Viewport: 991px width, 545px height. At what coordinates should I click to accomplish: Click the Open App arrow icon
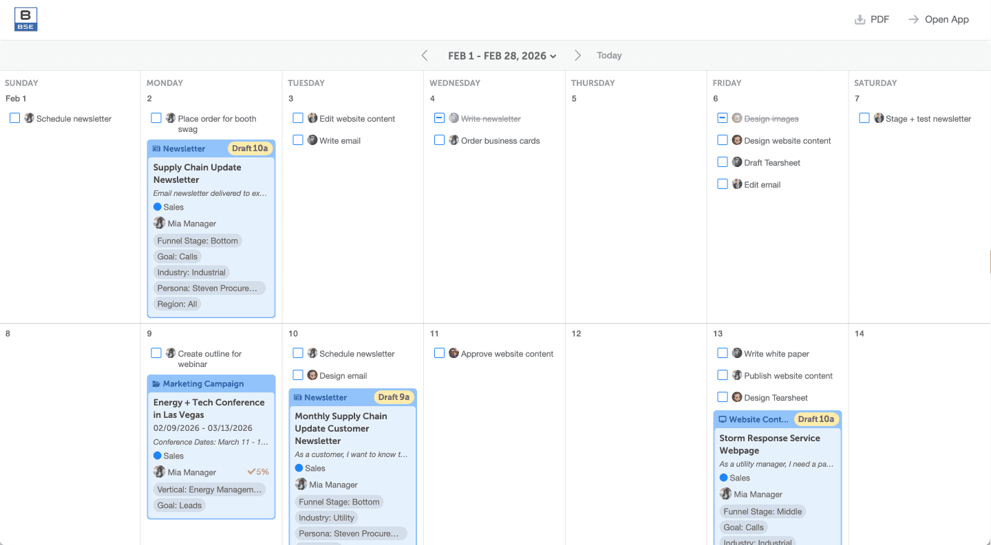913,19
